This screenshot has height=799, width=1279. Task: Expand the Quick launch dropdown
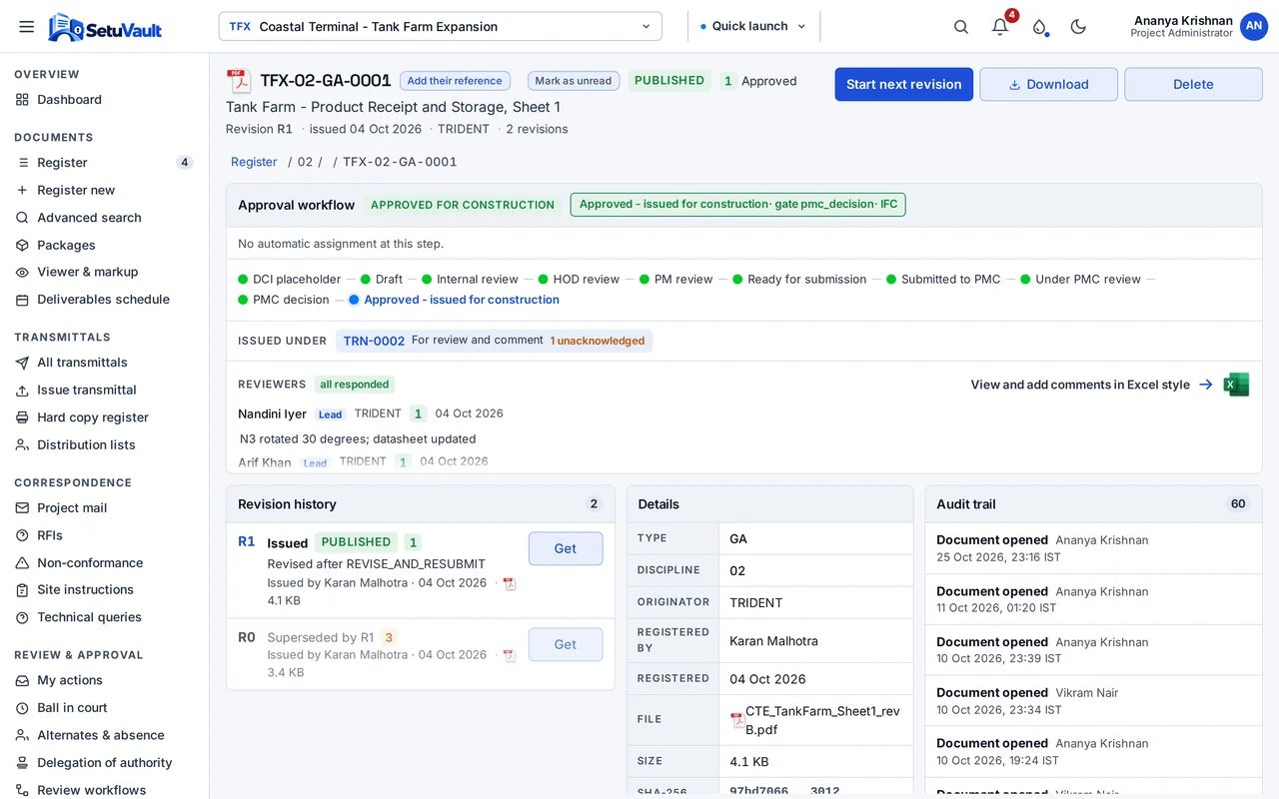753,27
